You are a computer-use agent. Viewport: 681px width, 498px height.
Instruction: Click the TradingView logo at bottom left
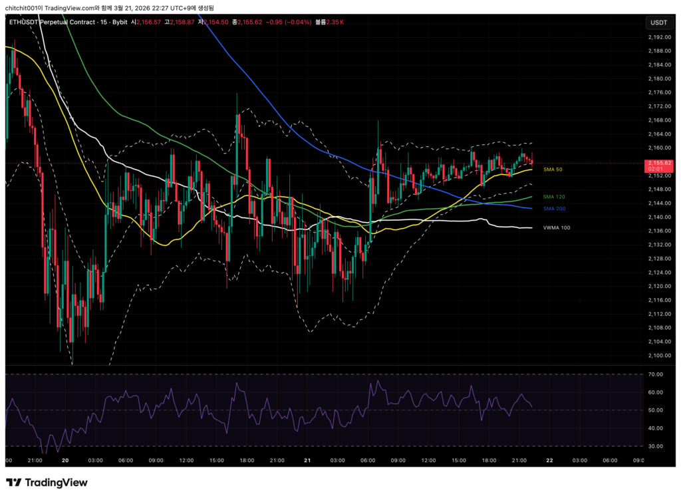(x=47, y=483)
